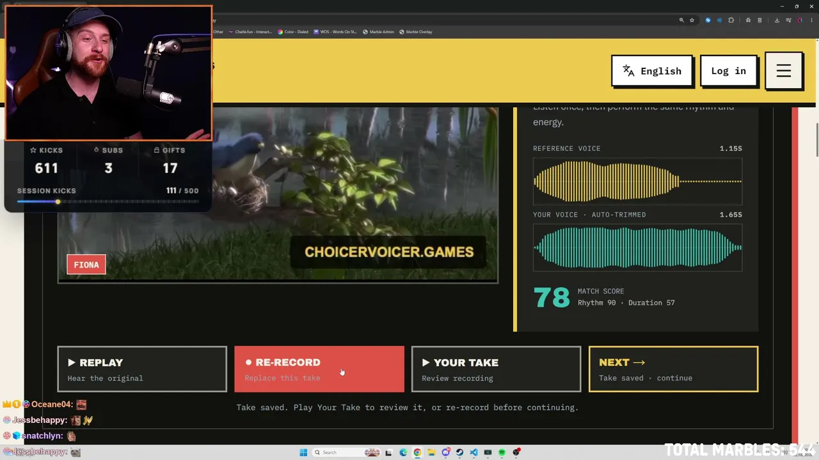Click the record dot on Re-record
The image size is (819, 460).
click(248, 362)
